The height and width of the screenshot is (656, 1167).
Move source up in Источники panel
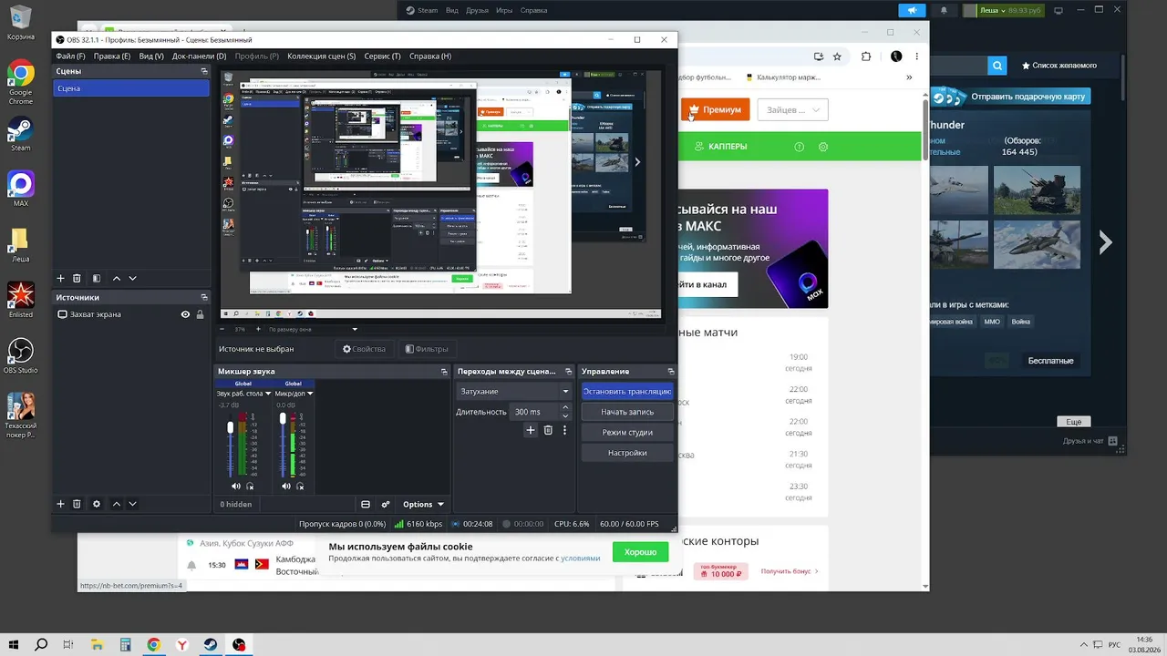[117, 504]
